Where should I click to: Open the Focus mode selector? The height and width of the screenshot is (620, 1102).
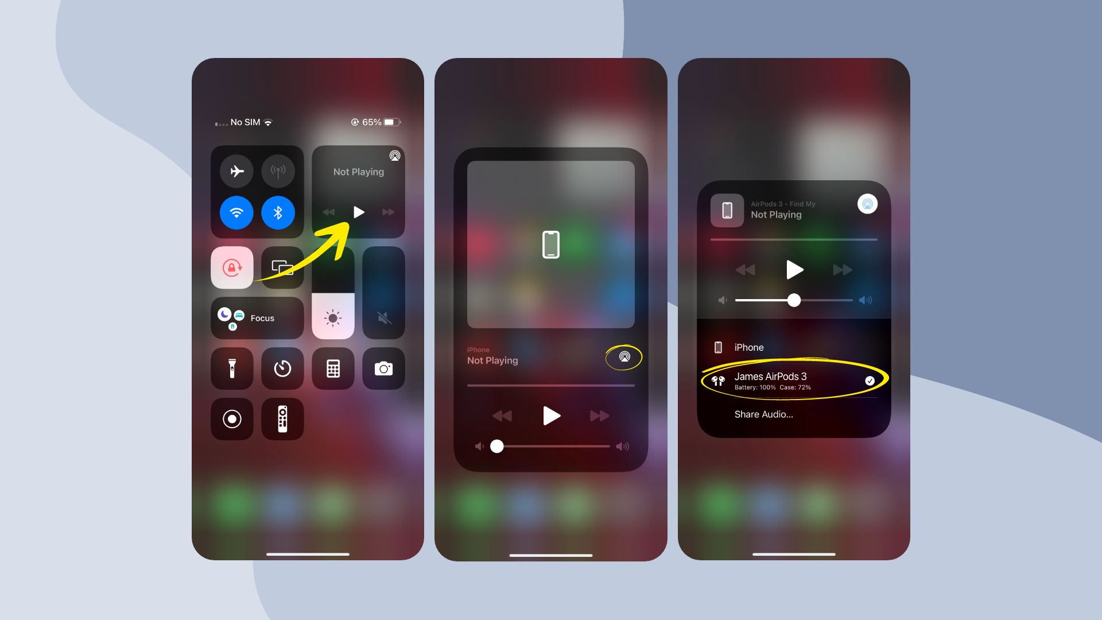pos(257,317)
